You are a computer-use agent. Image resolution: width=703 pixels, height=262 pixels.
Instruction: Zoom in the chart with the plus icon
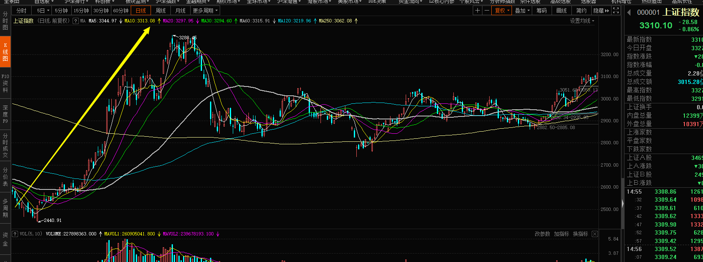[477, 11]
